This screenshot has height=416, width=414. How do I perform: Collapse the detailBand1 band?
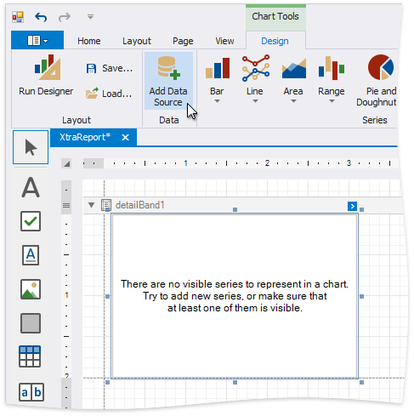pos(91,205)
